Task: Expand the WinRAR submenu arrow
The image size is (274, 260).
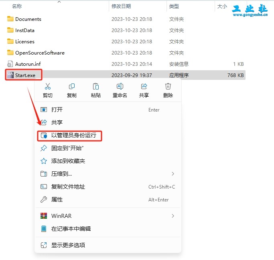Action: click(173, 216)
